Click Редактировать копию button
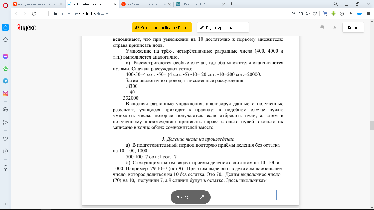The height and width of the screenshot is (210, 374). pyautogui.click(x=223, y=28)
